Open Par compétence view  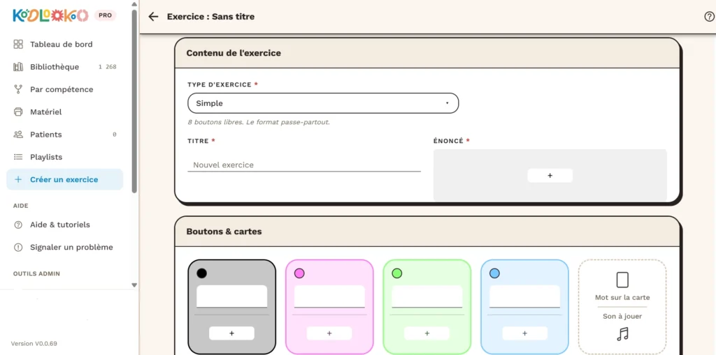tap(65, 89)
